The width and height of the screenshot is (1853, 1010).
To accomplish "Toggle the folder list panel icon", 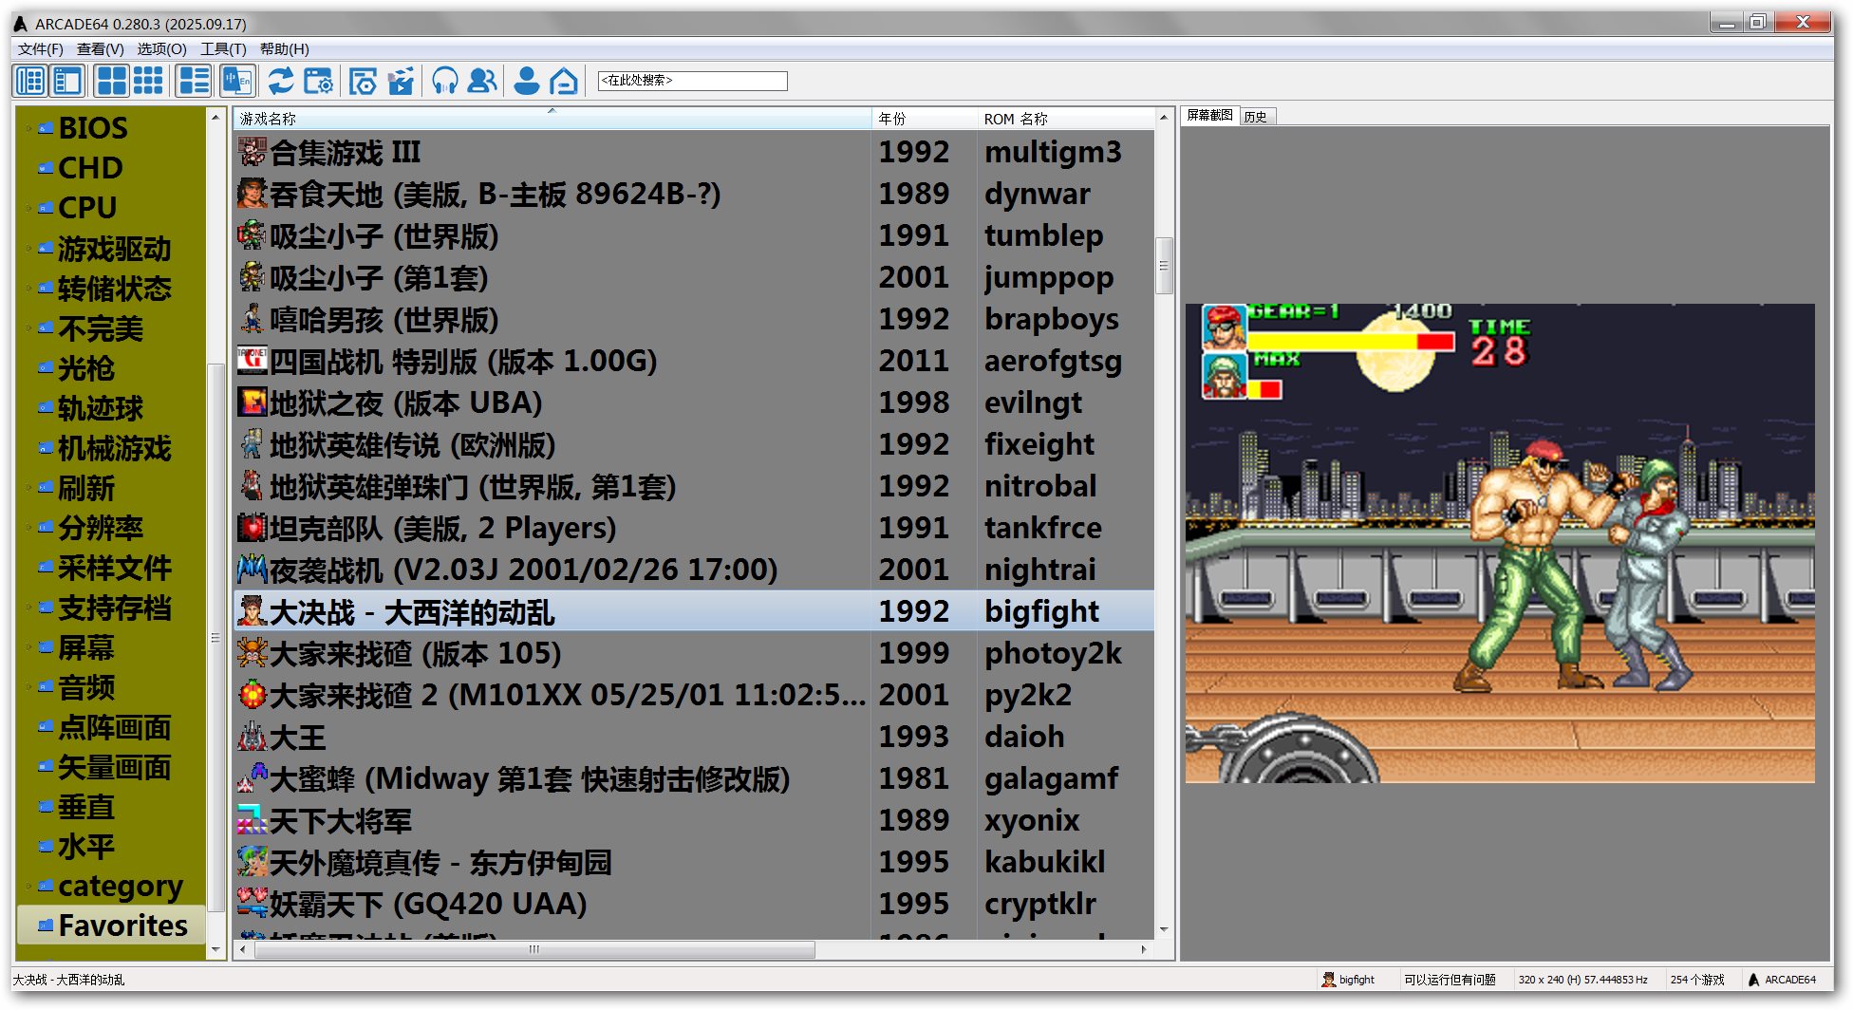I will 30,82.
